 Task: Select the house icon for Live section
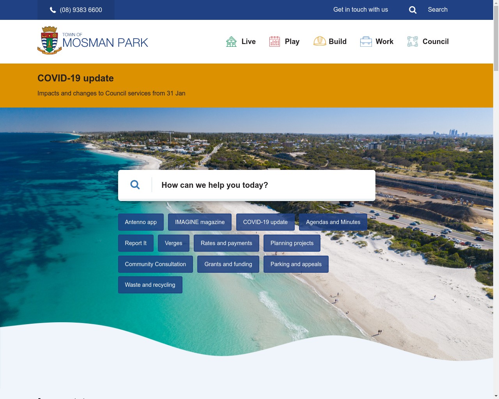[x=231, y=41]
